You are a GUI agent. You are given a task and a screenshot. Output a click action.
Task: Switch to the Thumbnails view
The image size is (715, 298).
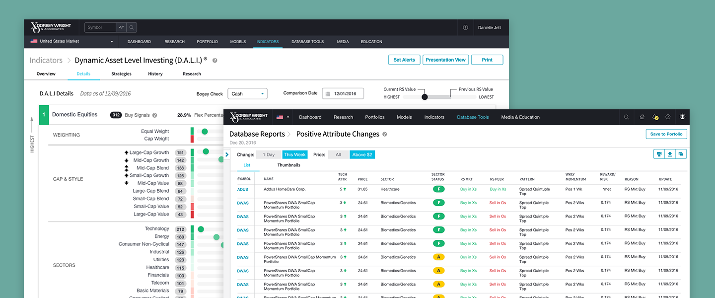pyautogui.click(x=288, y=165)
